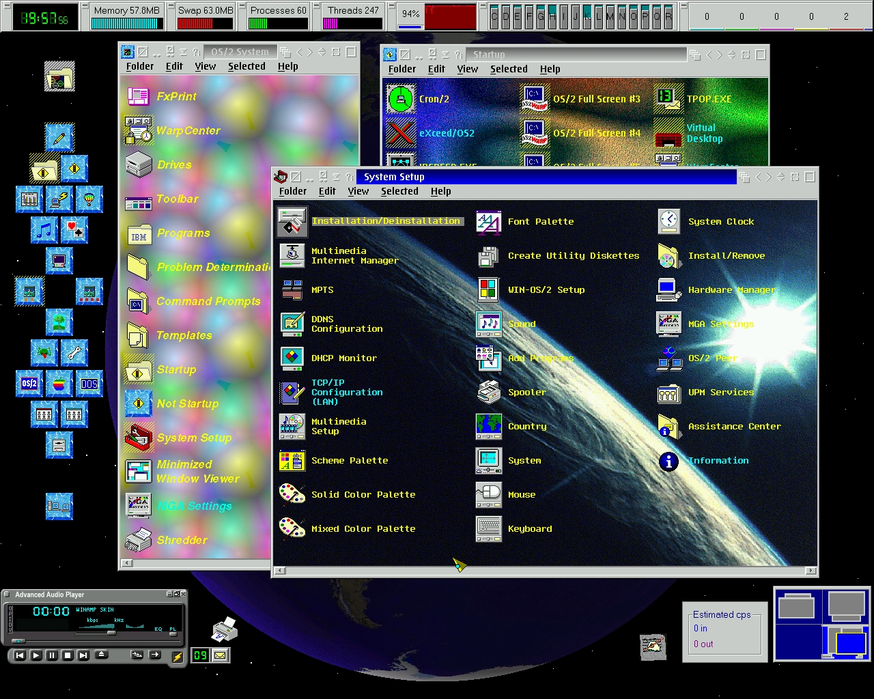The width and height of the screenshot is (874, 699).
Task: Skip to next track in audio player
Action: [83, 655]
